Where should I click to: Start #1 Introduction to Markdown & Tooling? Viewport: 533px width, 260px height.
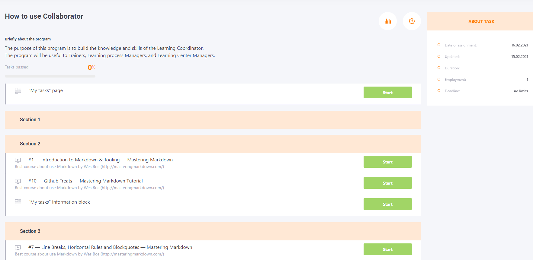tap(387, 162)
